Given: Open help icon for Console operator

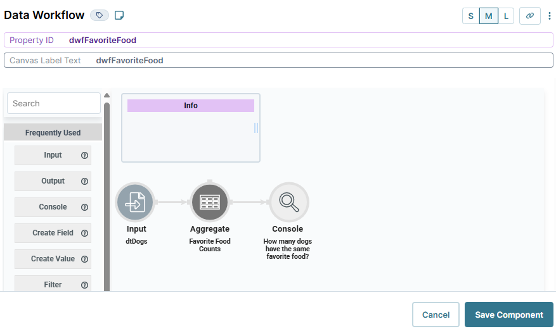Looking at the screenshot, I should (x=84, y=207).
